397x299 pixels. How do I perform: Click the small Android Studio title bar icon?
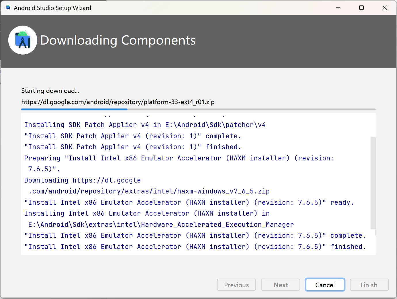click(8, 8)
